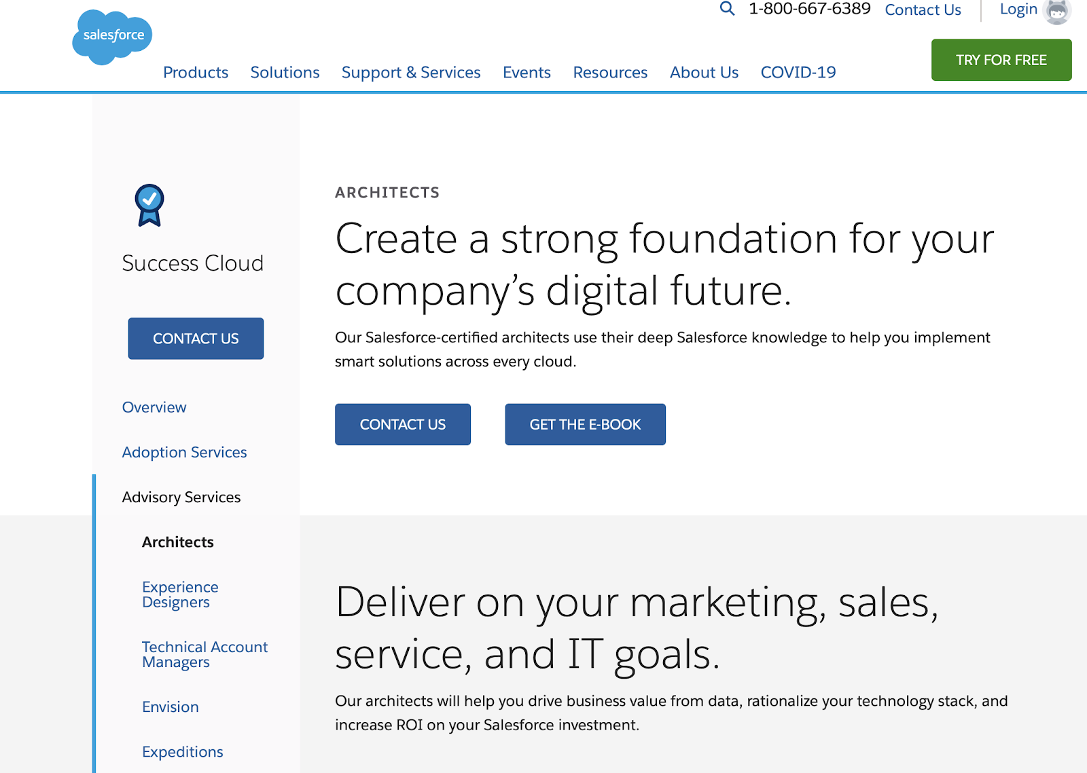Open the Experience Designers link
The width and height of the screenshot is (1087, 773).
[180, 595]
